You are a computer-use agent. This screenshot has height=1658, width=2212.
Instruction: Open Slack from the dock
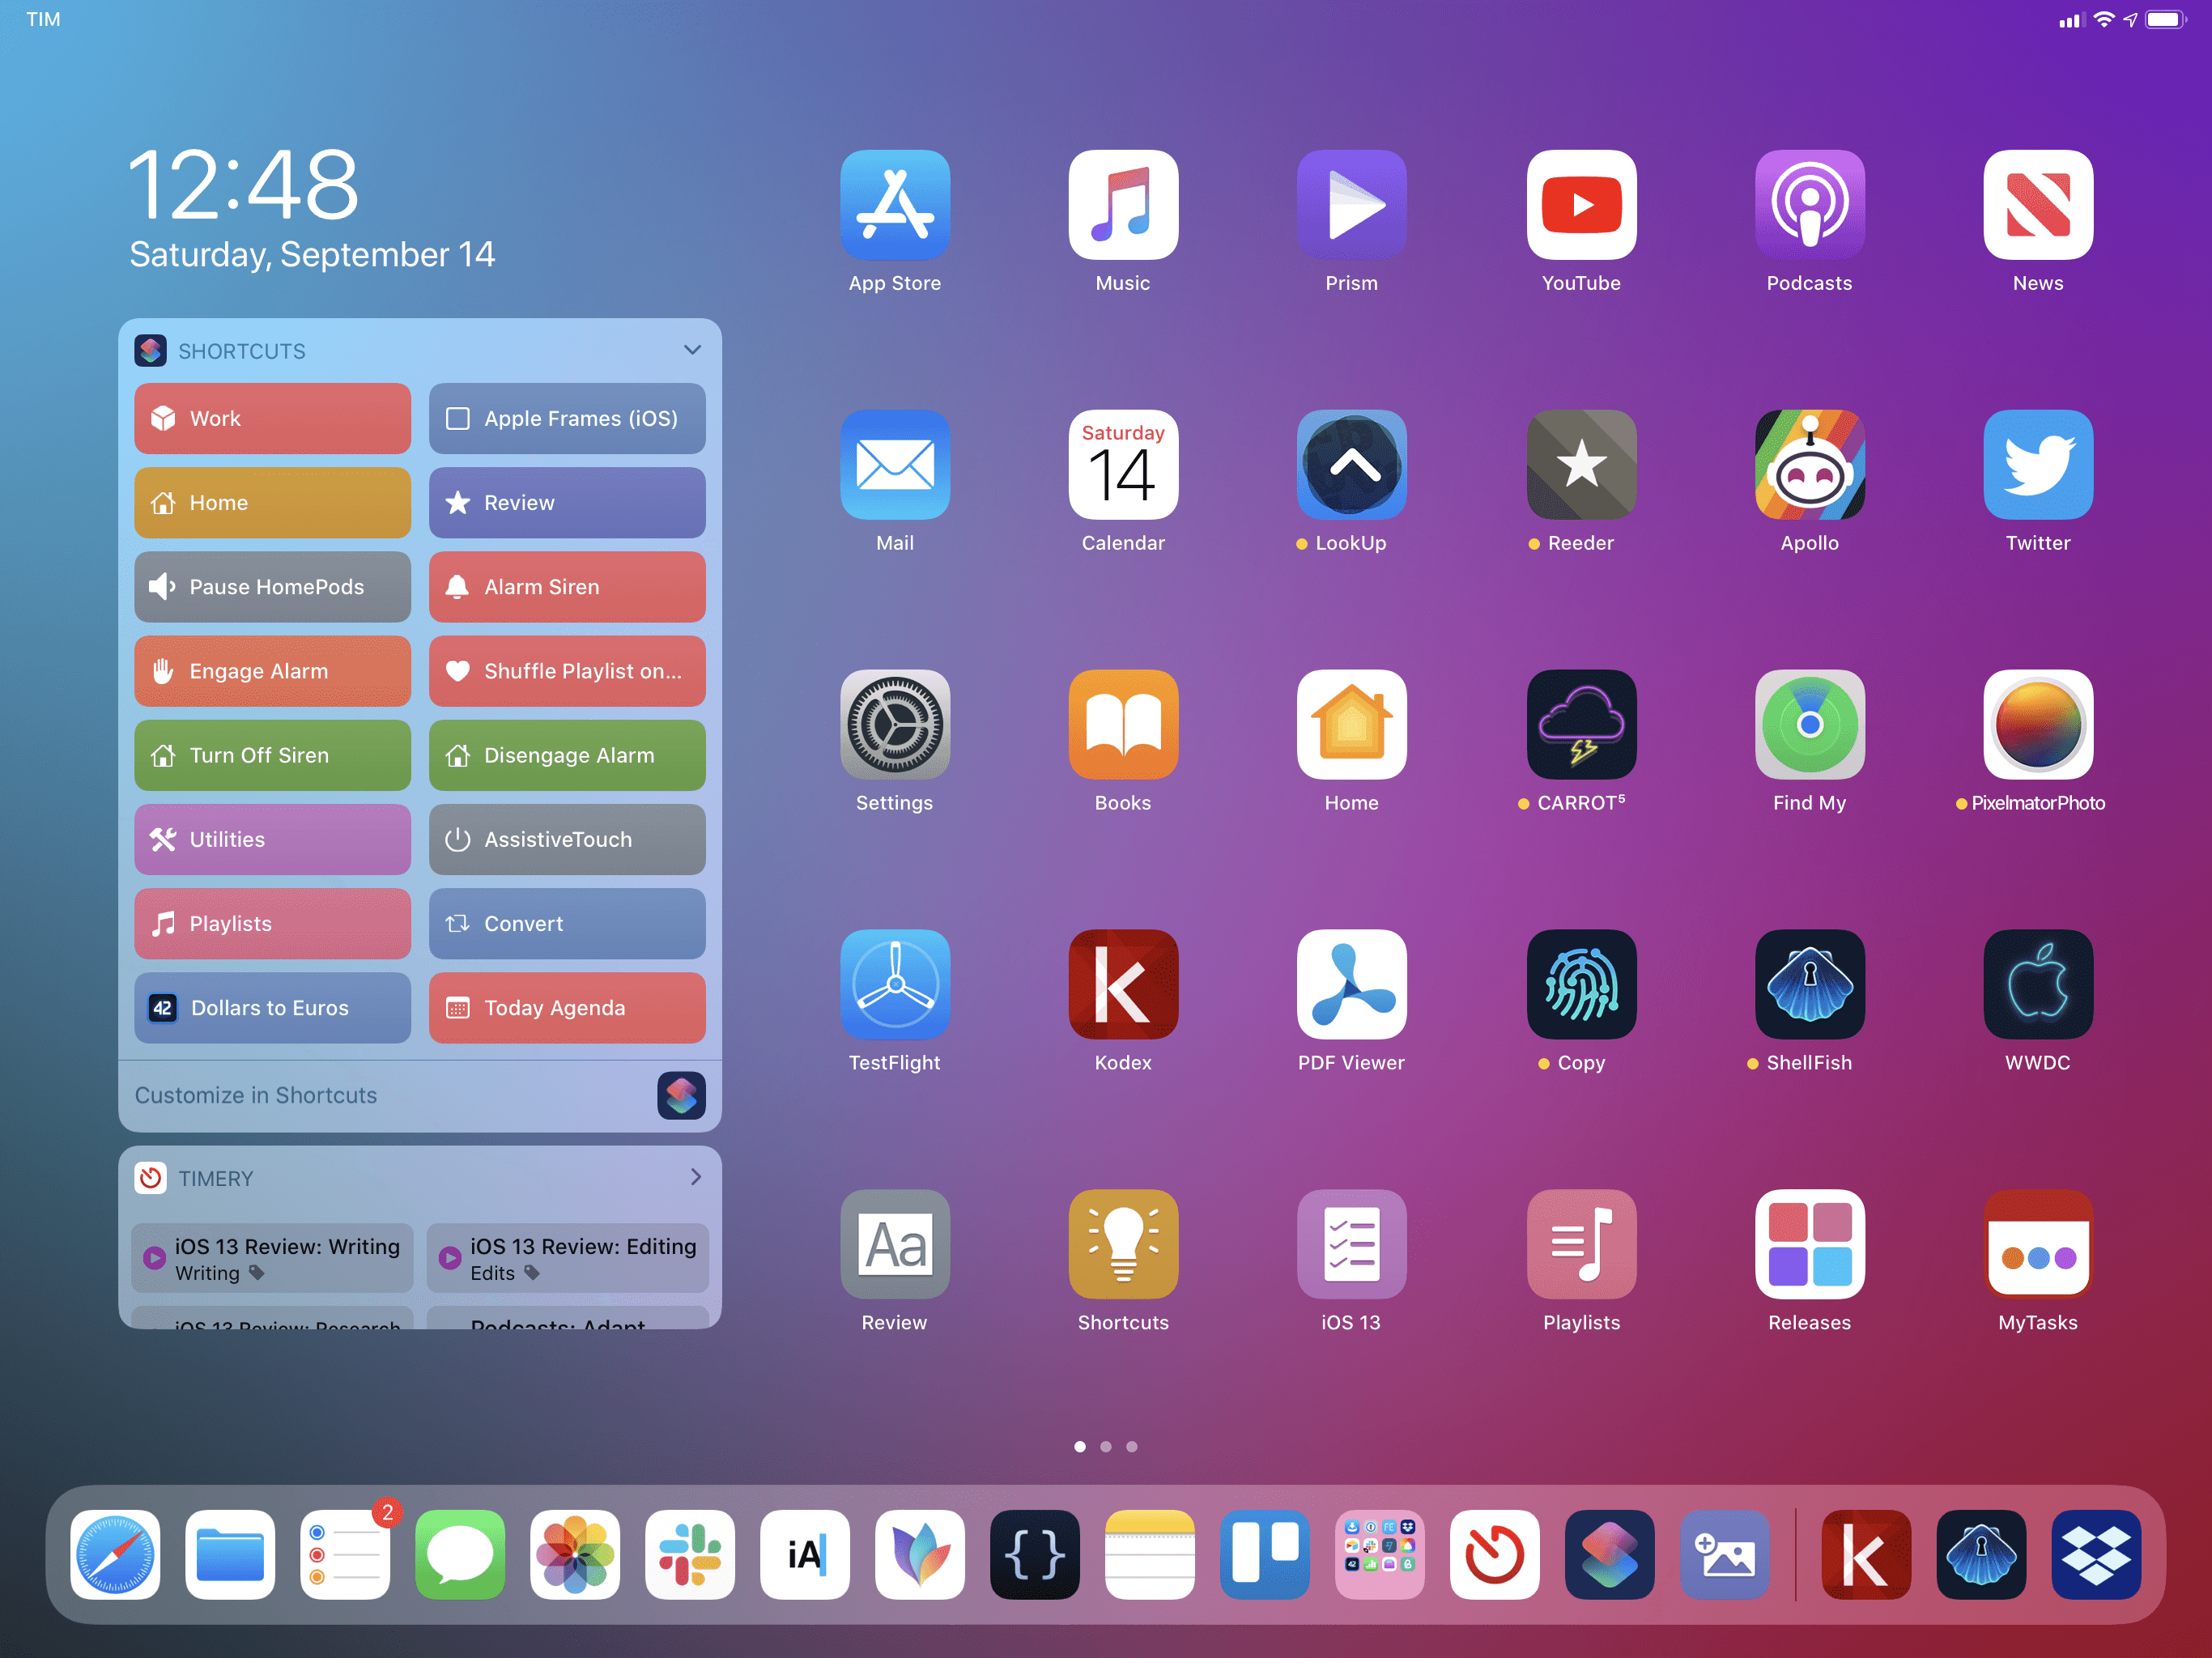(x=690, y=1555)
